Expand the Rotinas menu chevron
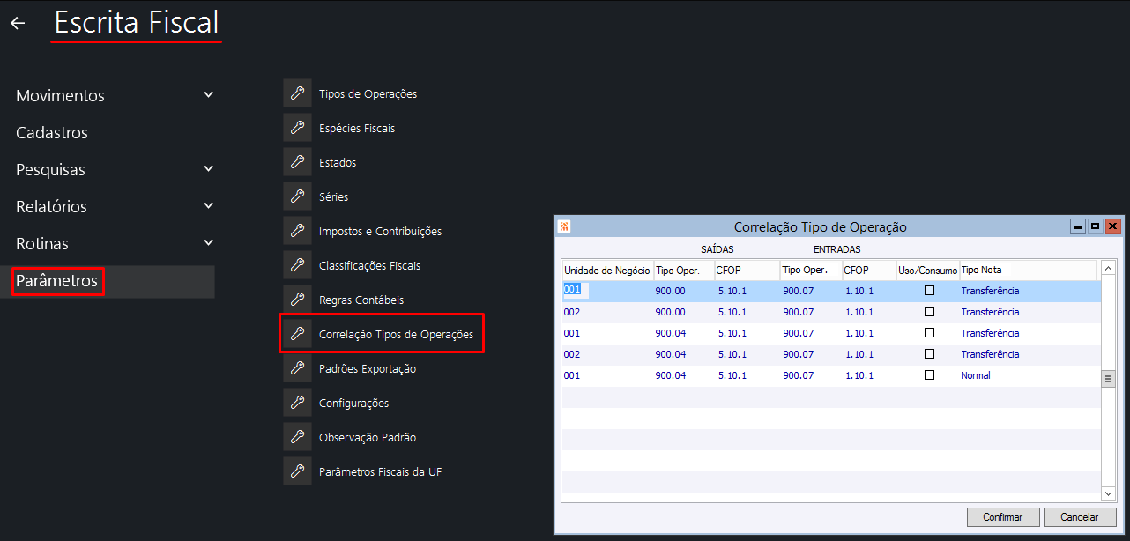 point(208,242)
